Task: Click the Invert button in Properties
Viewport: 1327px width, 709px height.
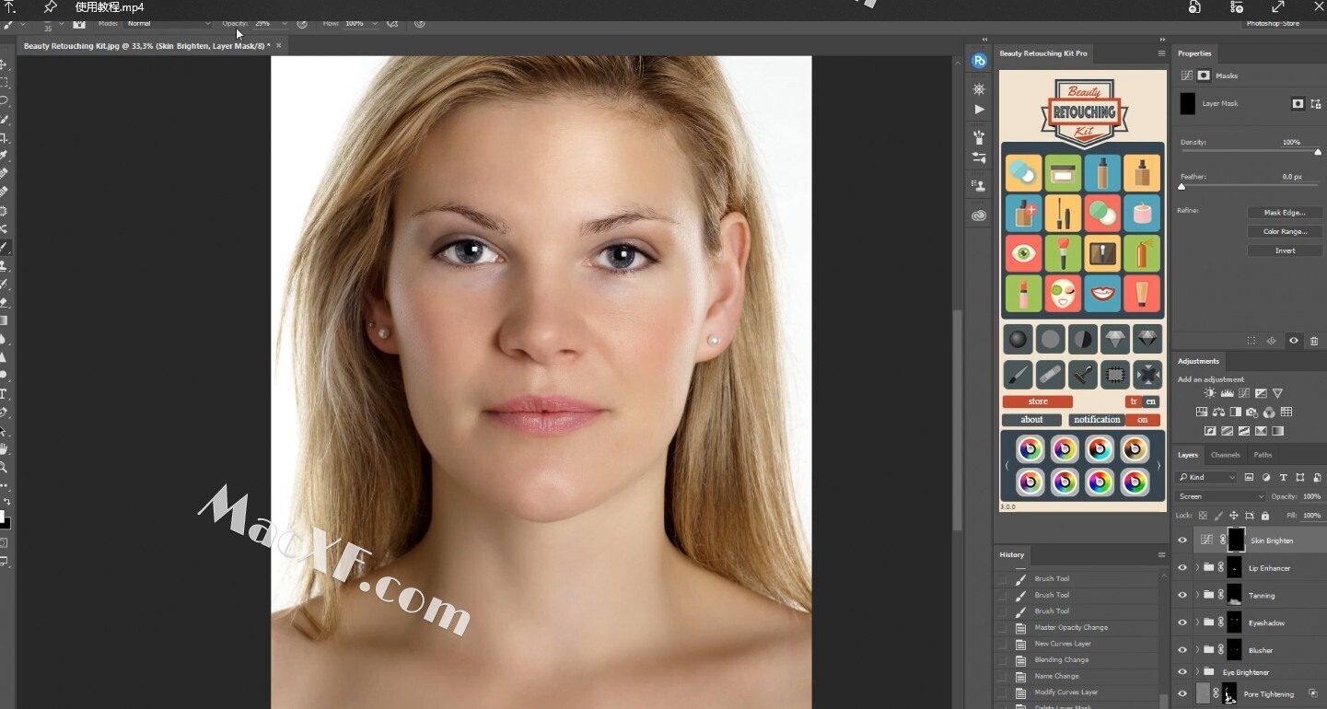Action: tap(1285, 250)
